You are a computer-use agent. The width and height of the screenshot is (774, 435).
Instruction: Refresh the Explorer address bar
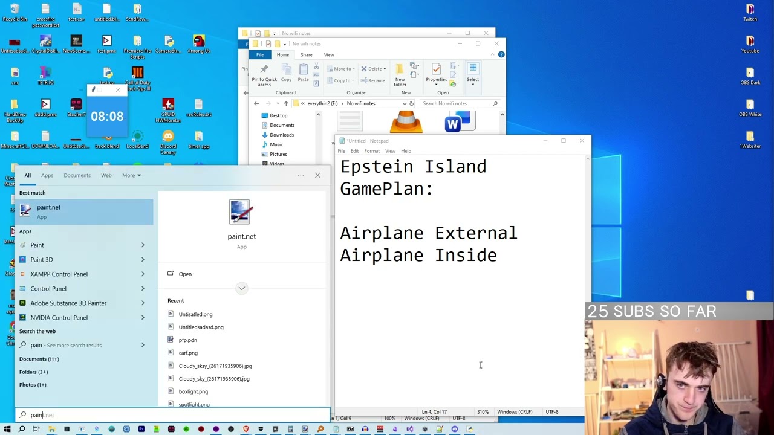click(411, 103)
